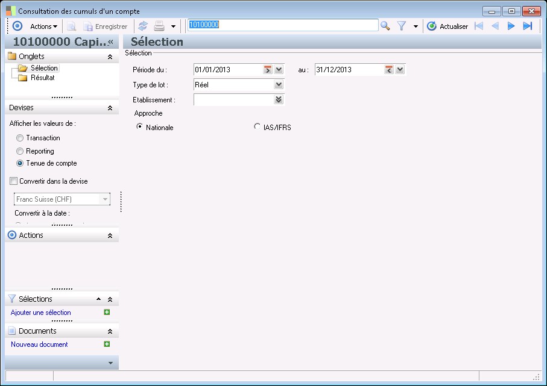
Task: Click the Enregistrer save button
Action: tap(106, 26)
